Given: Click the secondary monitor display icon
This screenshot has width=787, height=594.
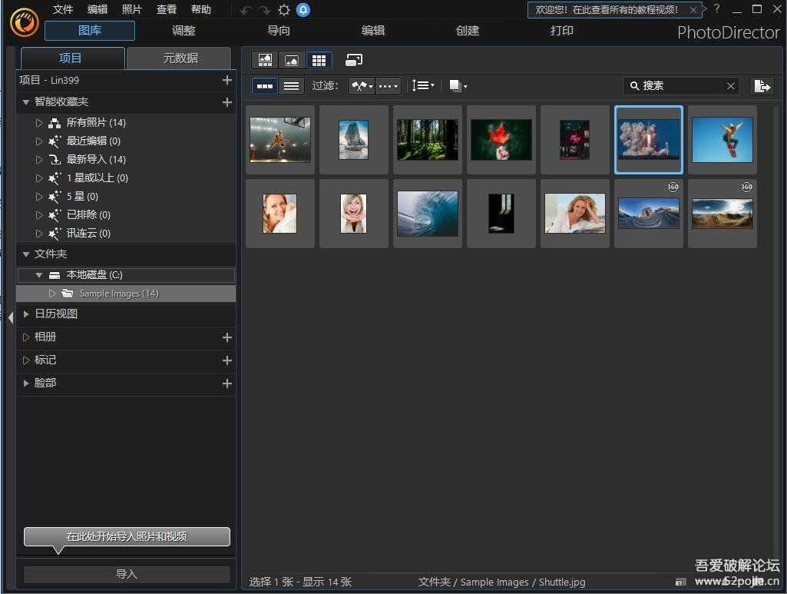Looking at the screenshot, I should (x=354, y=60).
